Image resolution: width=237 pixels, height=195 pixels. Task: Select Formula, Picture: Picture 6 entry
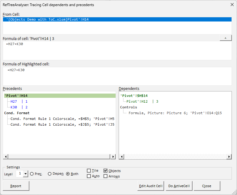pyautogui.click(x=175, y=113)
